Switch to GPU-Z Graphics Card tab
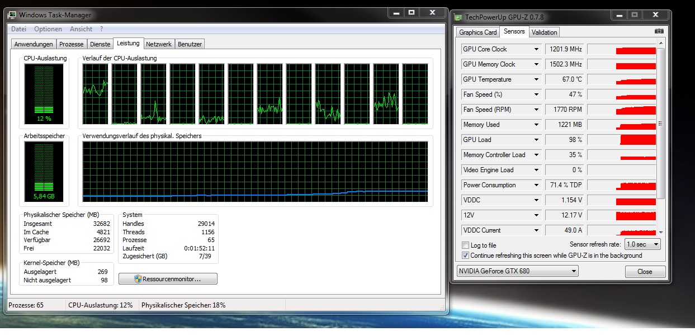 click(x=478, y=32)
